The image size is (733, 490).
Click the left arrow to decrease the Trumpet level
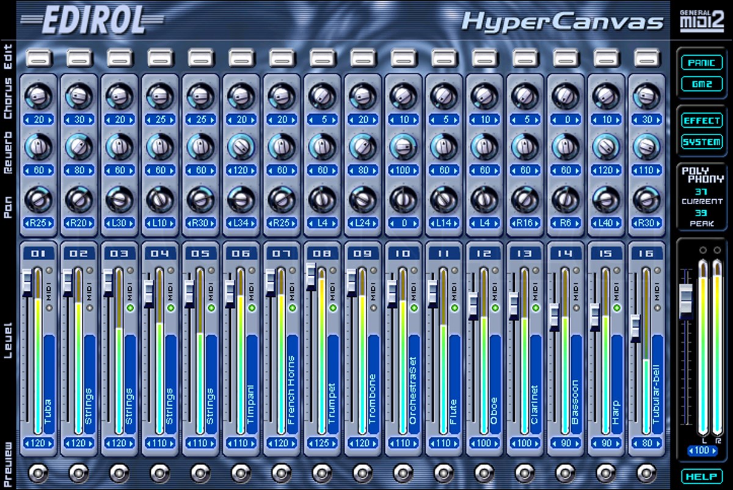point(310,443)
